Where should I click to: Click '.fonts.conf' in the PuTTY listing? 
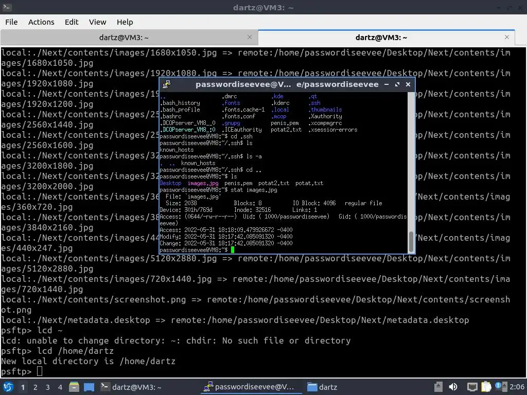coord(239,116)
